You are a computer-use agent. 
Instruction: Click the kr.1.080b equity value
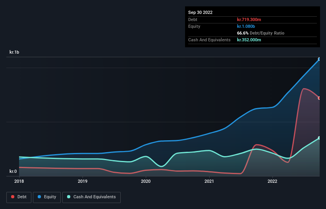[246, 26]
